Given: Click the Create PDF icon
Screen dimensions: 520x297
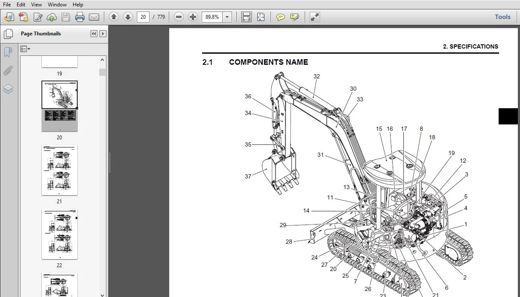Looking at the screenshot, I should pyautogui.click(x=24, y=17).
